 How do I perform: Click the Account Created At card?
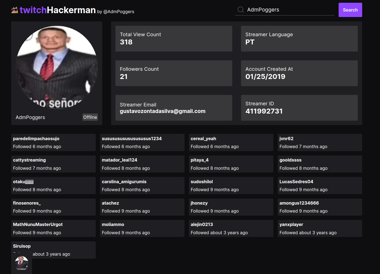299,73
